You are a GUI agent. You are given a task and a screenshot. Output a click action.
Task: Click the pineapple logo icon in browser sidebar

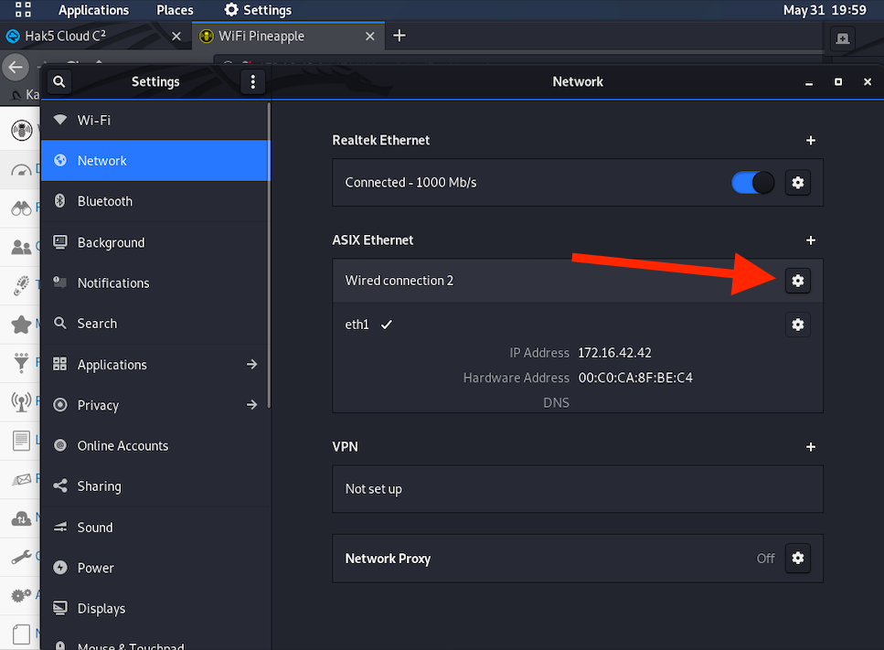pyautogui.click(x=21, y=130)
